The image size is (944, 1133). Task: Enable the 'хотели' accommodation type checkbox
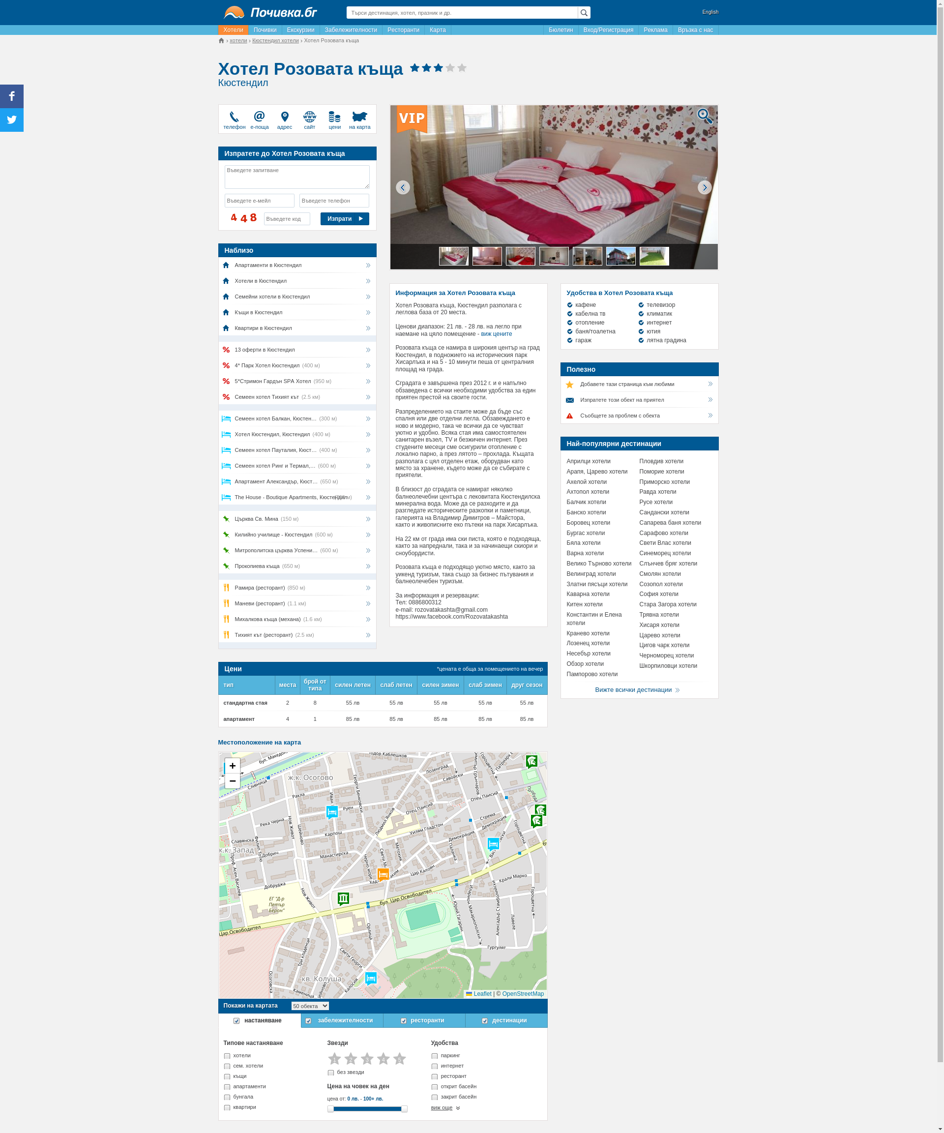[227, 1056]
